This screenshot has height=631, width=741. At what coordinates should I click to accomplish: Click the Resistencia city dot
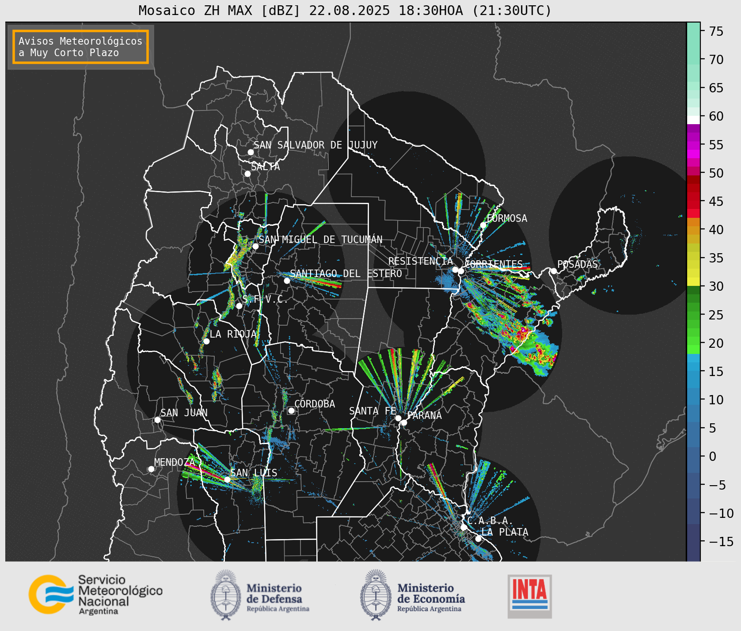click(x=455, y=270)
